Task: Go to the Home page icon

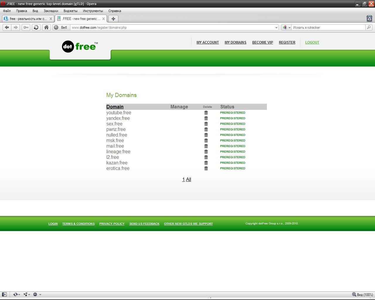Action: (x=46, y=27)
